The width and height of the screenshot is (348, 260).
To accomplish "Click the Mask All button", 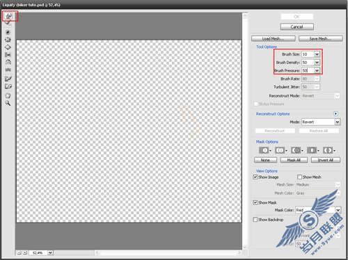I will 294,160.
